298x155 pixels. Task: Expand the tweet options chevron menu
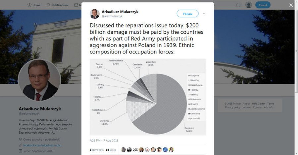pos(204,14)
